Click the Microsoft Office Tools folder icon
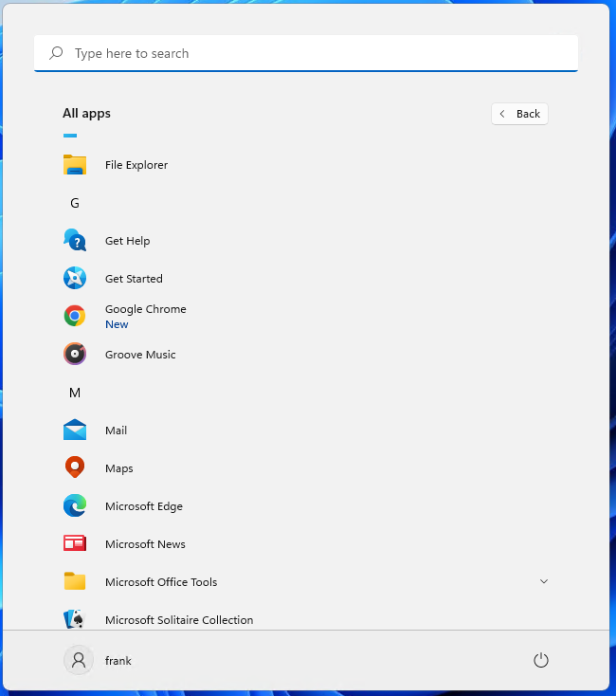Viewport: 616px width, 696px height. tap(75, 581)
